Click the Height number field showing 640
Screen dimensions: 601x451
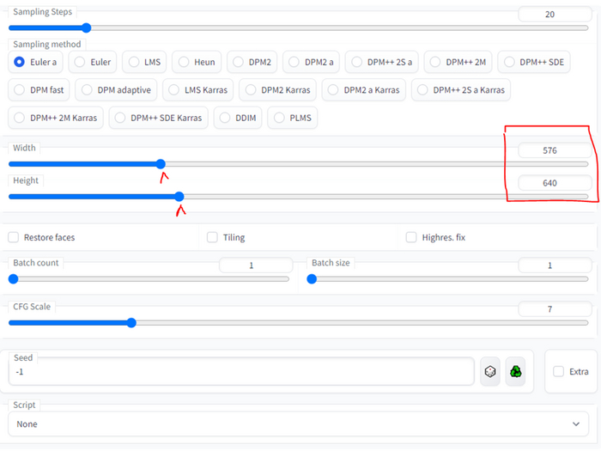tap(555, 183)
